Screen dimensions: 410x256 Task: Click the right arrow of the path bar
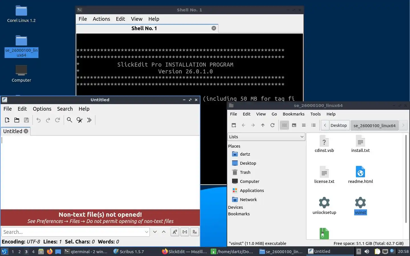pos(403,125)
